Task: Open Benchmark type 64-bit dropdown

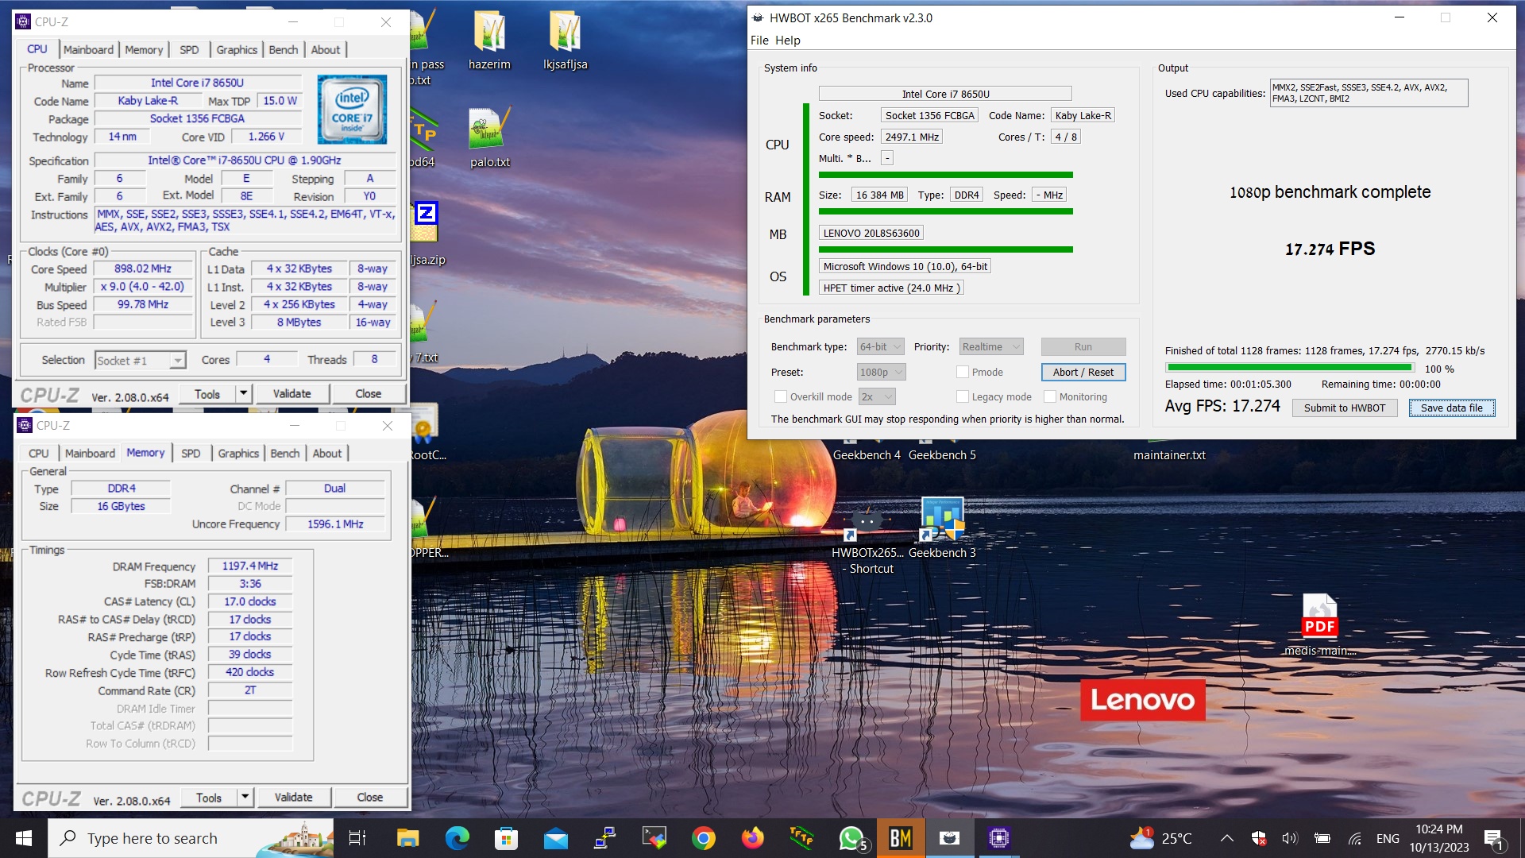Action: [880, 346]
